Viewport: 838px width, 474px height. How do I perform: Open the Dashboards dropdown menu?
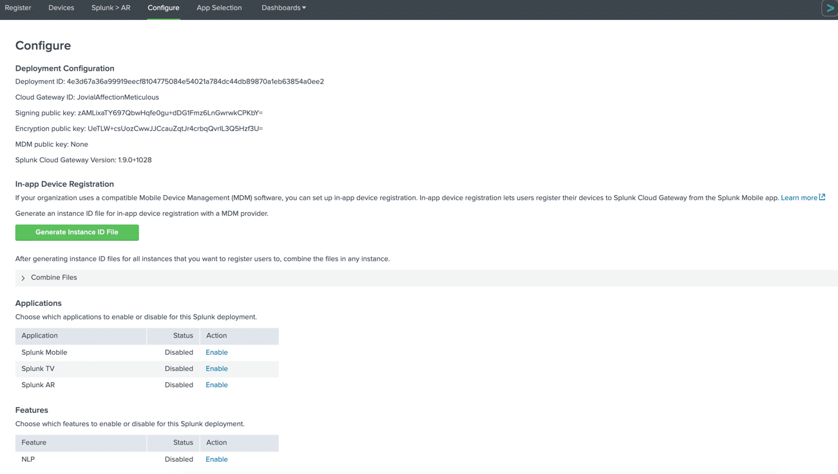(x=283, y=8)
